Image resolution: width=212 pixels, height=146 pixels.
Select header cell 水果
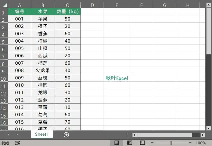click(x=43, y=12)
